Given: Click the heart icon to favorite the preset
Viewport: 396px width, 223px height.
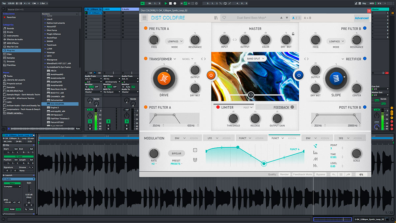Looking at the screenshot, I should [x=224, y=18].
